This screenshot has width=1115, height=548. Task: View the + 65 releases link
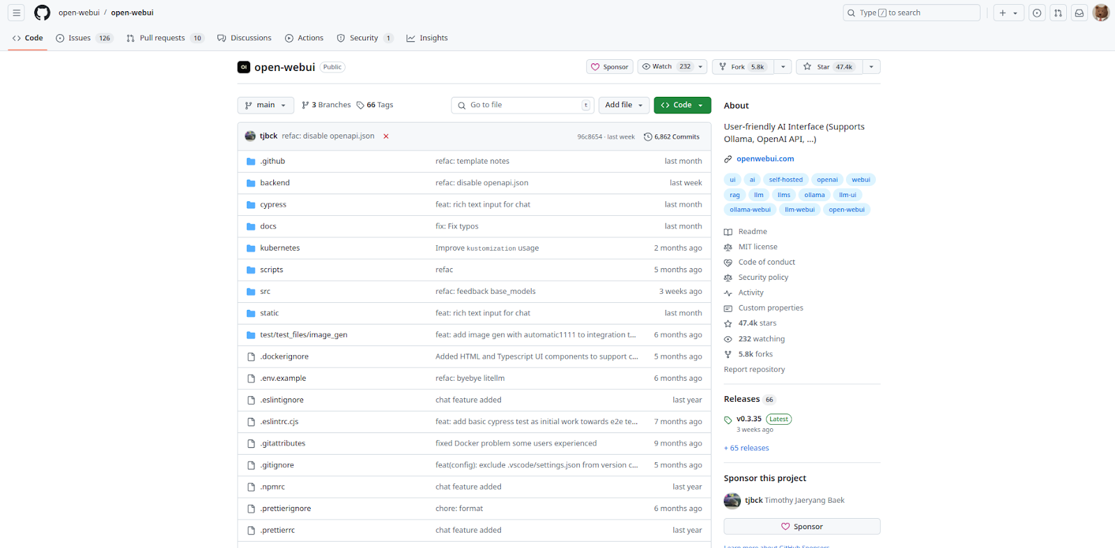coord(746,448)
